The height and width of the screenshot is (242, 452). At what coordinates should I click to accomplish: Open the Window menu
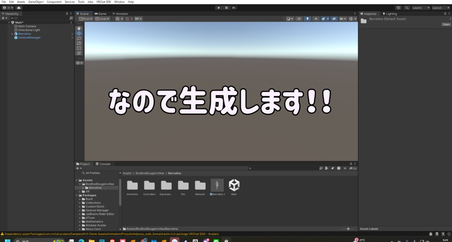pos(119,2)
